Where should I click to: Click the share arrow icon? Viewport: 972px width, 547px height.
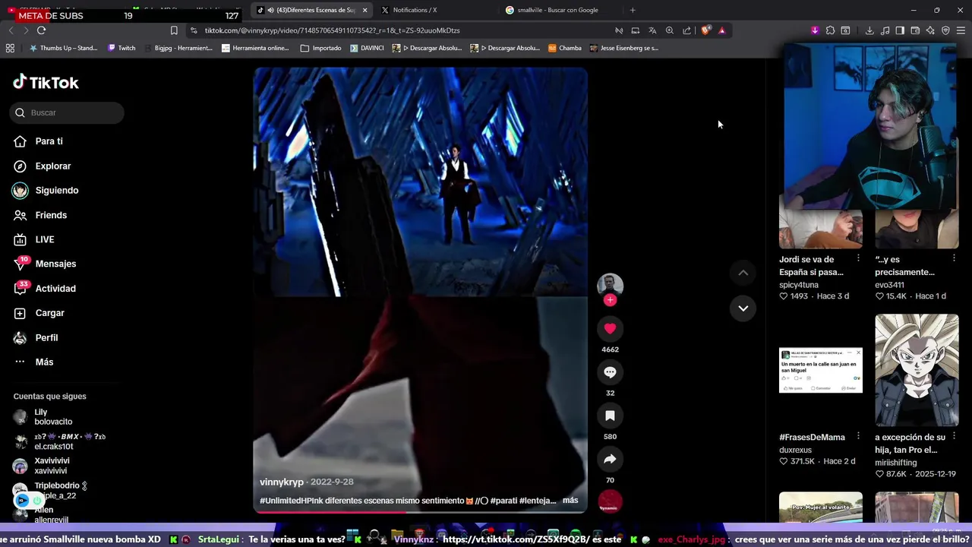(610, 459)
